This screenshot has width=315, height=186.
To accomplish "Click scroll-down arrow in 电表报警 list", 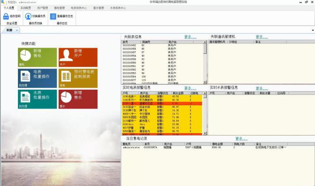I will 205,133.
